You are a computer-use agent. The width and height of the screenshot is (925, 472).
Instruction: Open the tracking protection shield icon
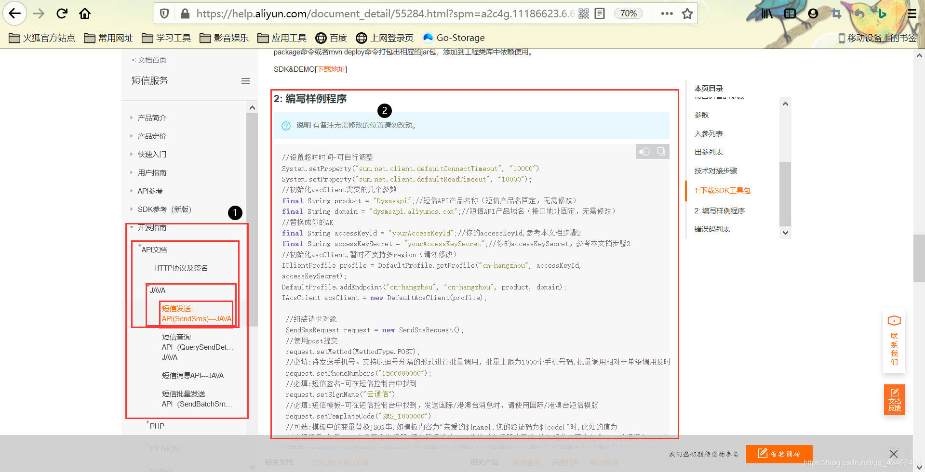[164, 13]
